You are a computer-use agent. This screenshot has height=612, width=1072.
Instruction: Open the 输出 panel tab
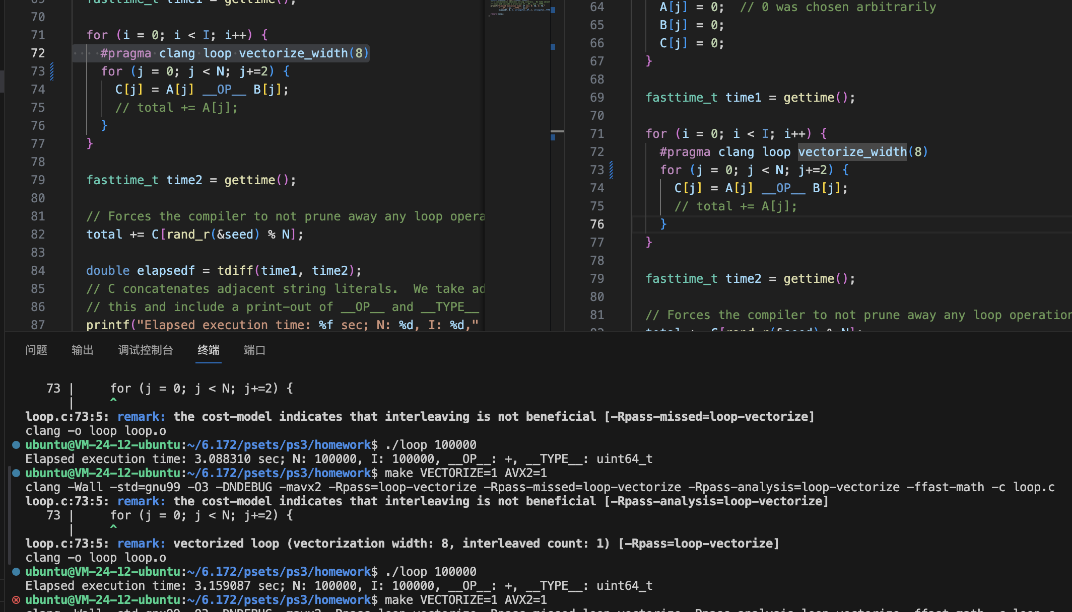click(x=83, y=350)
